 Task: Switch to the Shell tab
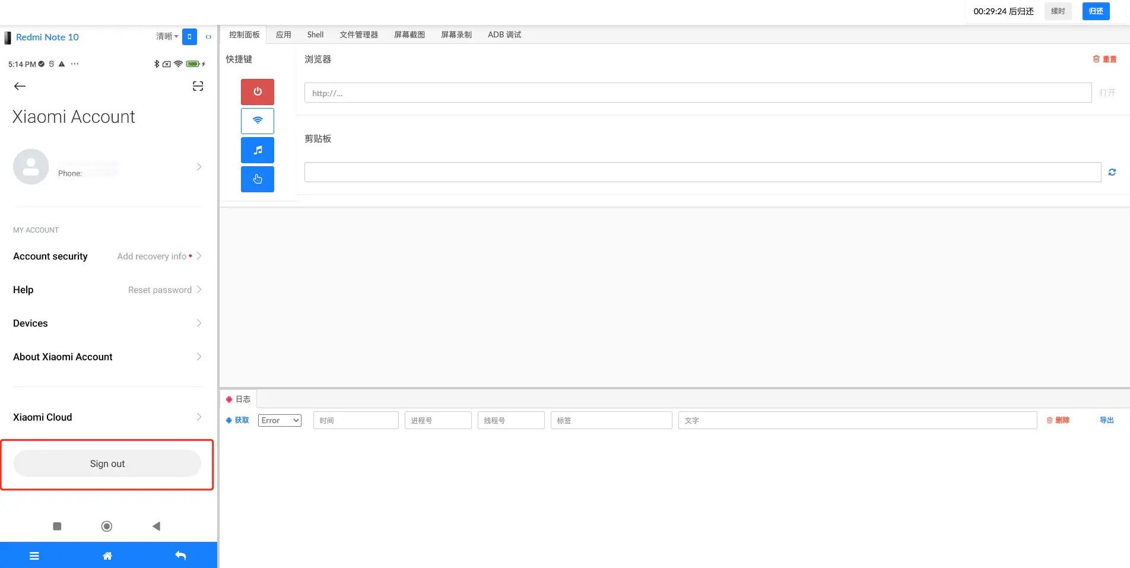pyautogui.click(x=315, y=35)
